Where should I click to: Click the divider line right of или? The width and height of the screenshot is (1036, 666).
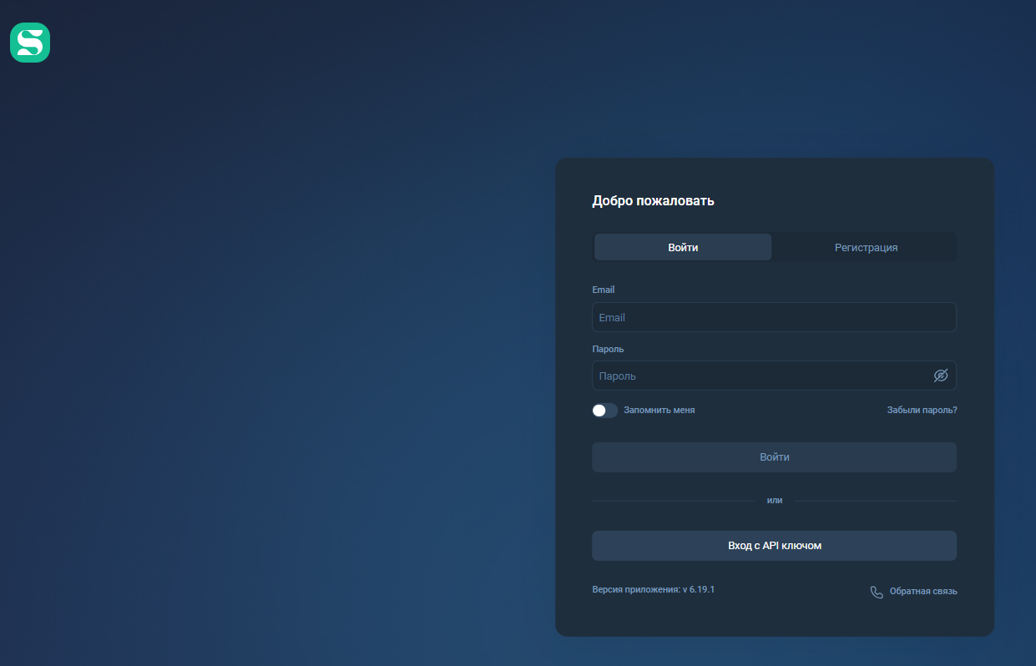point(876,501)
